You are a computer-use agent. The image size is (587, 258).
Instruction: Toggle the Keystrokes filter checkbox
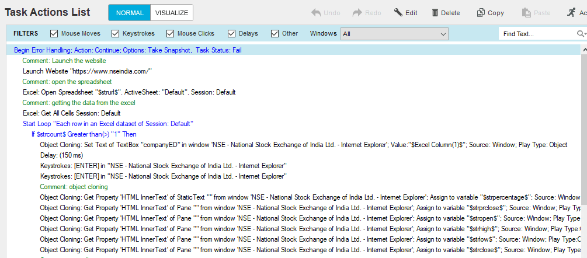[115, 34]
